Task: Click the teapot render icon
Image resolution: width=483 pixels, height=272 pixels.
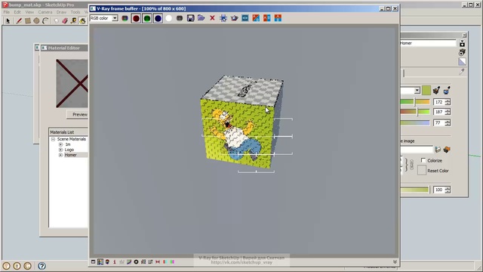Action: (234, 18)
